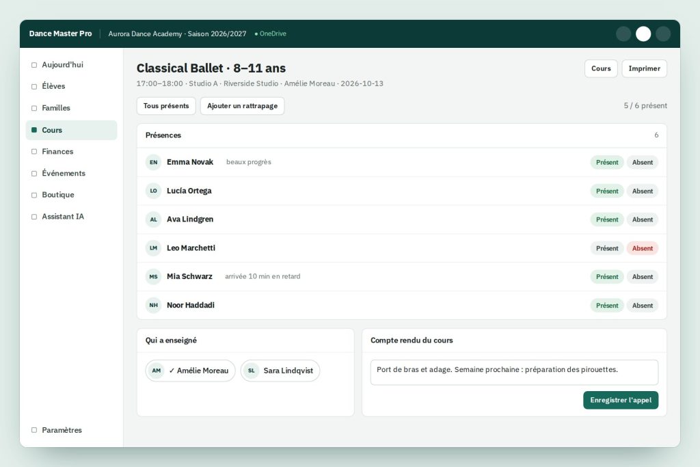Click the Imprimer button

(x=644, y=68)
